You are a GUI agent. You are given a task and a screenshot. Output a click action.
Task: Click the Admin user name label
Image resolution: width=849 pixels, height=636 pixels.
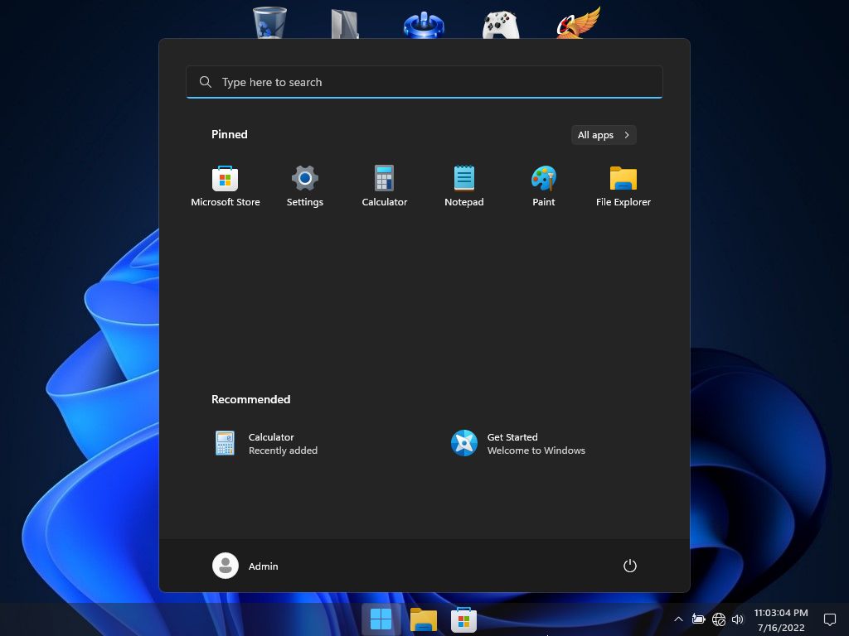(x=263, y=566)
